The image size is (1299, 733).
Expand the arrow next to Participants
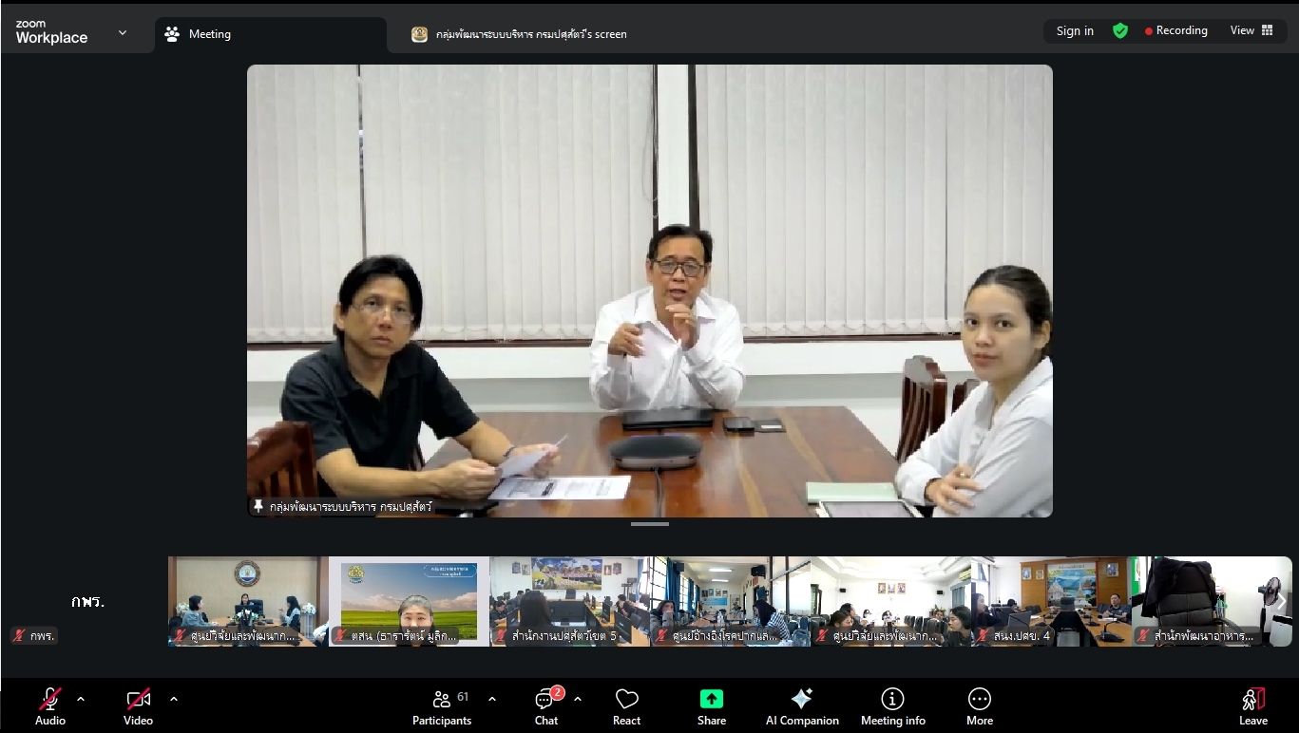click(x=492, y=699)
